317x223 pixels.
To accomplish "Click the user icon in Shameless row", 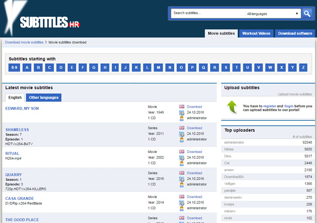I will point(182,139).
